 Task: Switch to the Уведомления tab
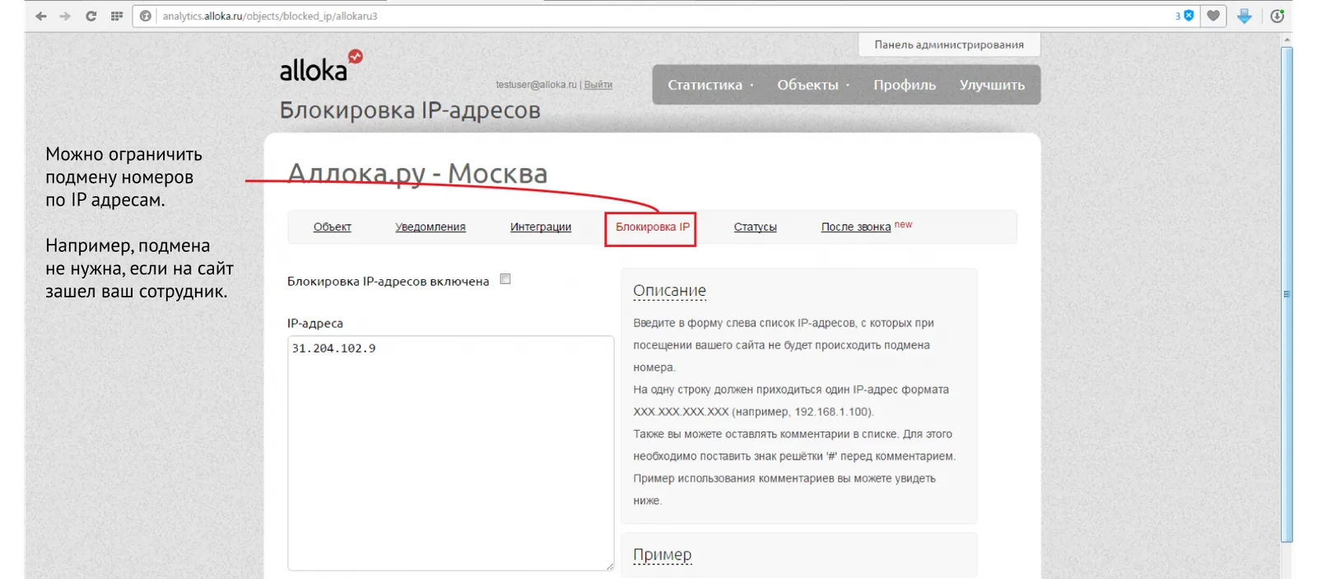click(430, 227)
